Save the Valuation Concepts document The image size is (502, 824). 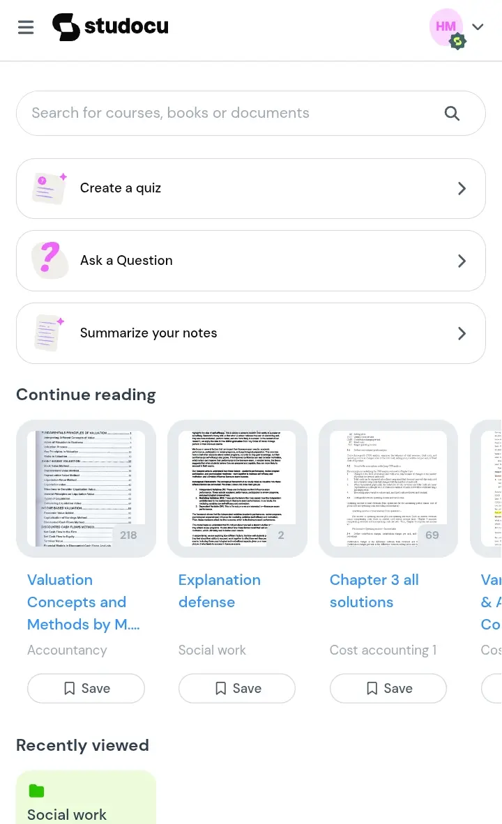(86, 689)
